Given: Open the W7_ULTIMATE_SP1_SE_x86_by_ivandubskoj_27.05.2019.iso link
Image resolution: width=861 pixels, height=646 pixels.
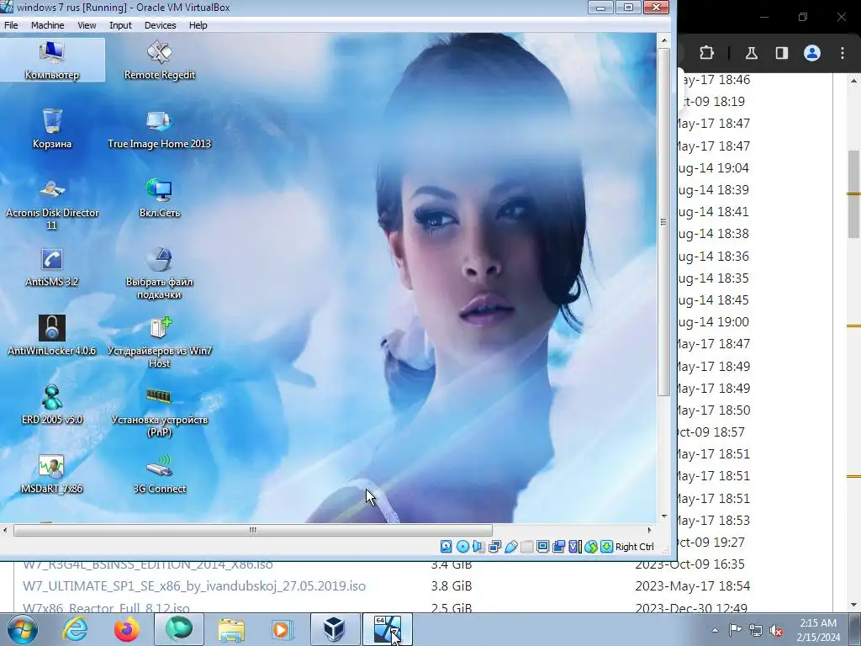Looking at the screenshot, I should coord(194,586).
